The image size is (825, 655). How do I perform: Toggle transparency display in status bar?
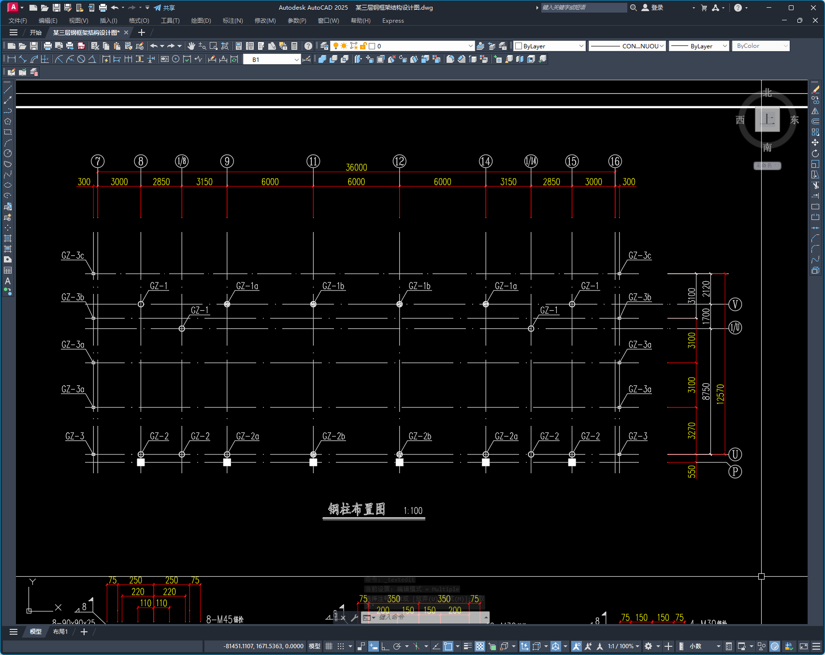coord(480,646)
